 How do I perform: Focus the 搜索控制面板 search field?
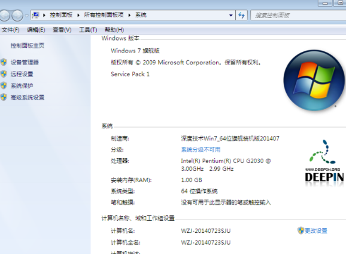(x=298, y=16)
